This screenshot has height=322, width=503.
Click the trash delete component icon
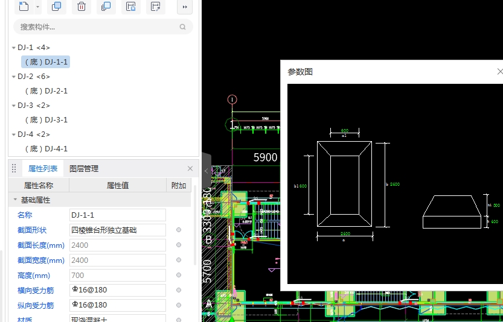pos(82,7)
